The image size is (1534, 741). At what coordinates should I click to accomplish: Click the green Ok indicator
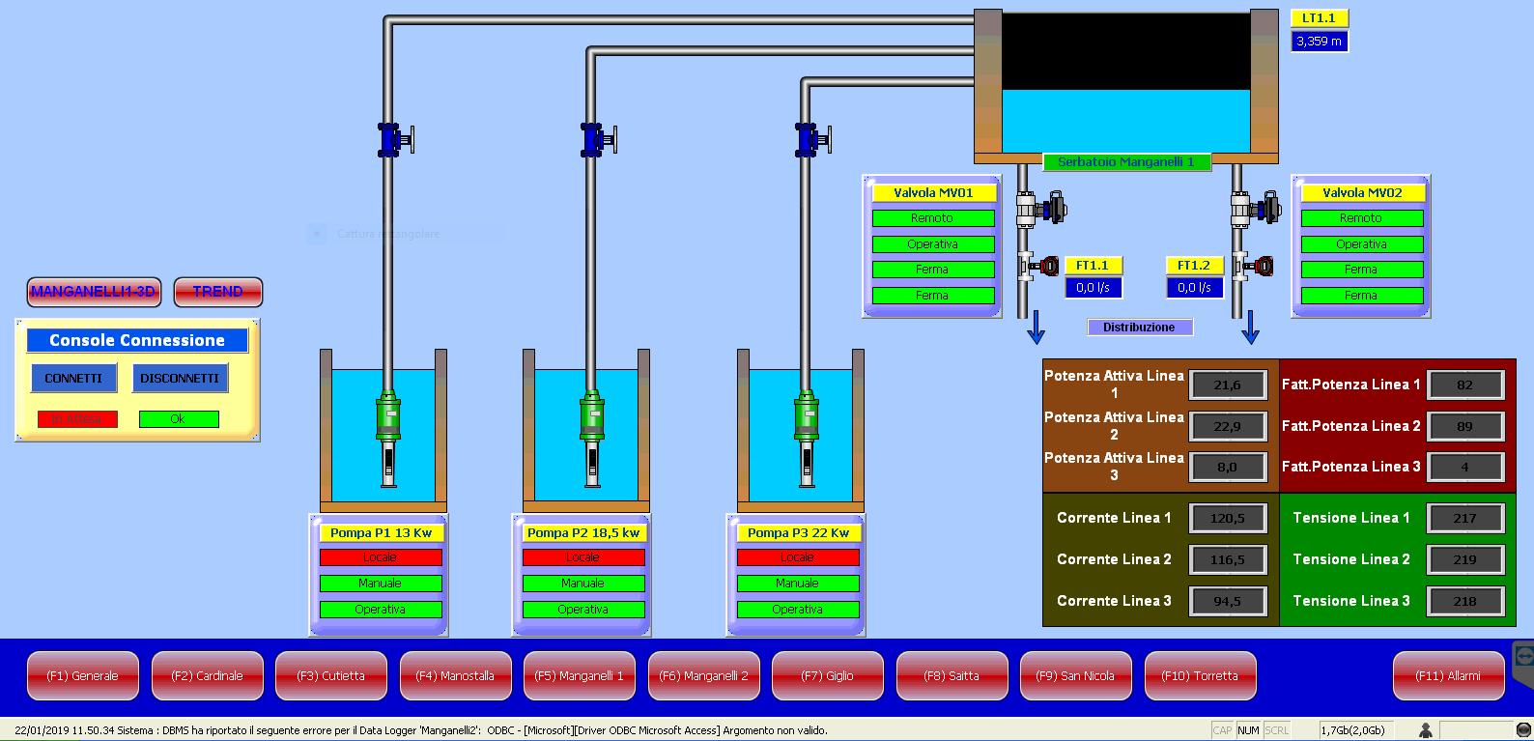[179, 419]
